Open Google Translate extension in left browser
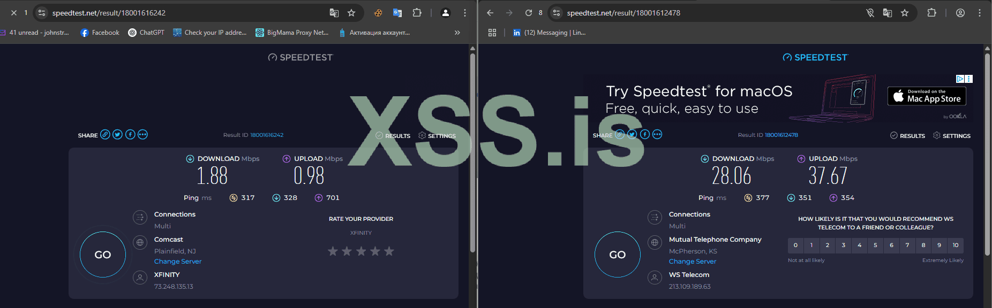The width and height of the screenshot is (992, 308). pos(397,13)
